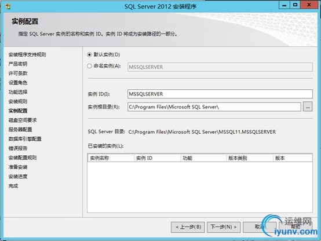321x241 pixels.
Task: Click the 实例 ID column header
Action: 157,158
